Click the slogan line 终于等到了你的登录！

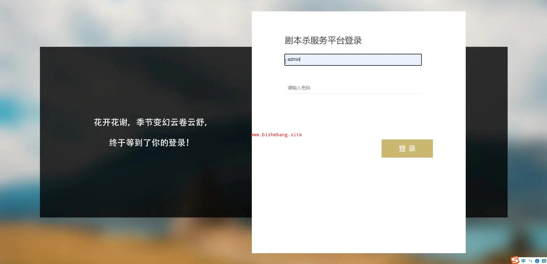pos(149,143)
